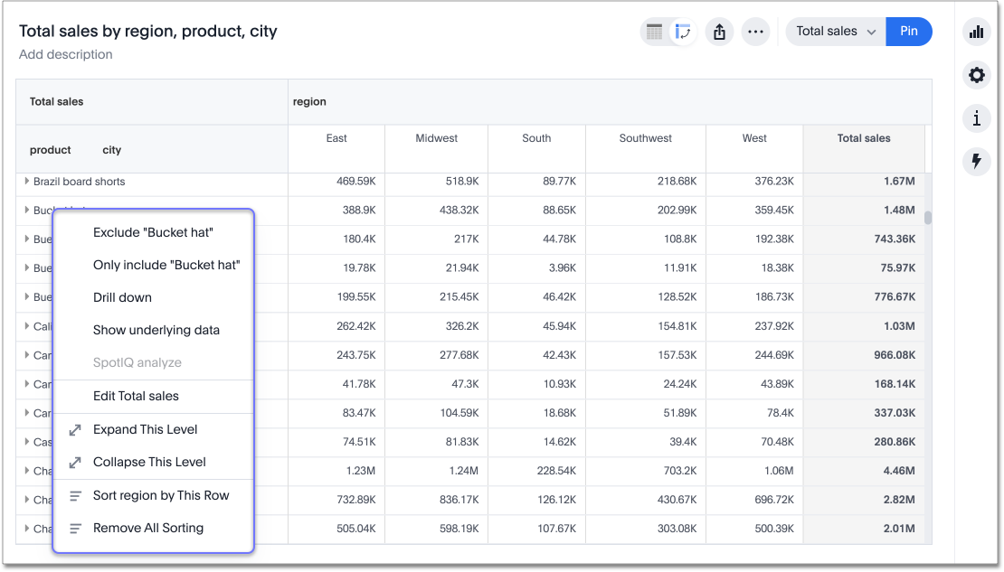Click the SpotIQ lightning bolt icon

[x=976, y=162]
